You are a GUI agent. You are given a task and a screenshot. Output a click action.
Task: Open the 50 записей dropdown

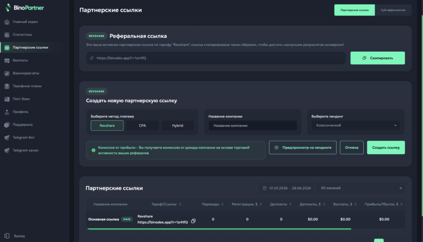pos(361,188)
